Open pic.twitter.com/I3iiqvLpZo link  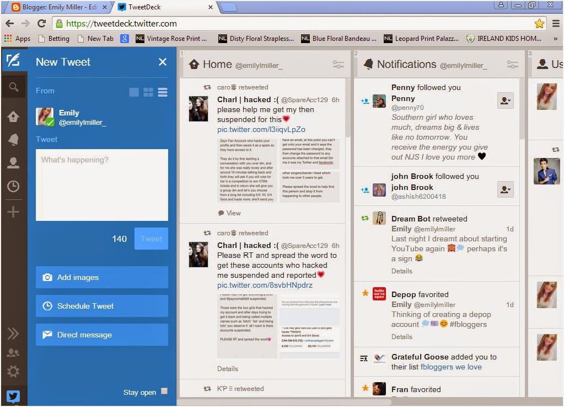tap(261, 129)
